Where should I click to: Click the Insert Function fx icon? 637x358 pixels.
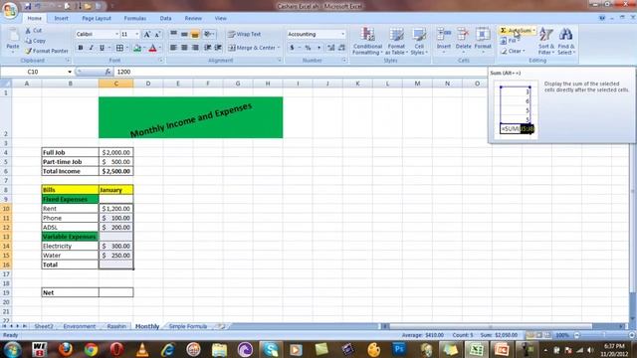tap(107, 72)
